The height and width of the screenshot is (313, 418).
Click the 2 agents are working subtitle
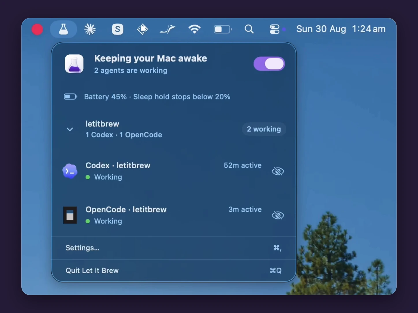point(131,70)
